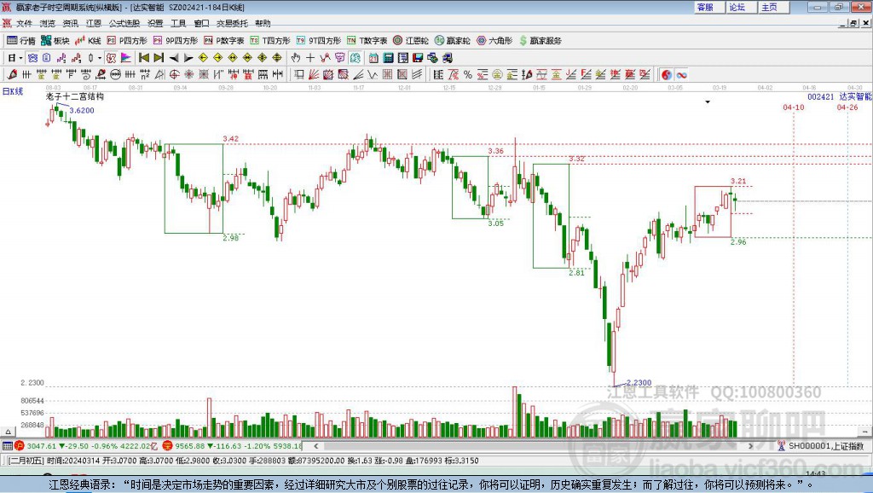Jump to first bar arrow icon
873x493 pixels.
coord(143,58)
